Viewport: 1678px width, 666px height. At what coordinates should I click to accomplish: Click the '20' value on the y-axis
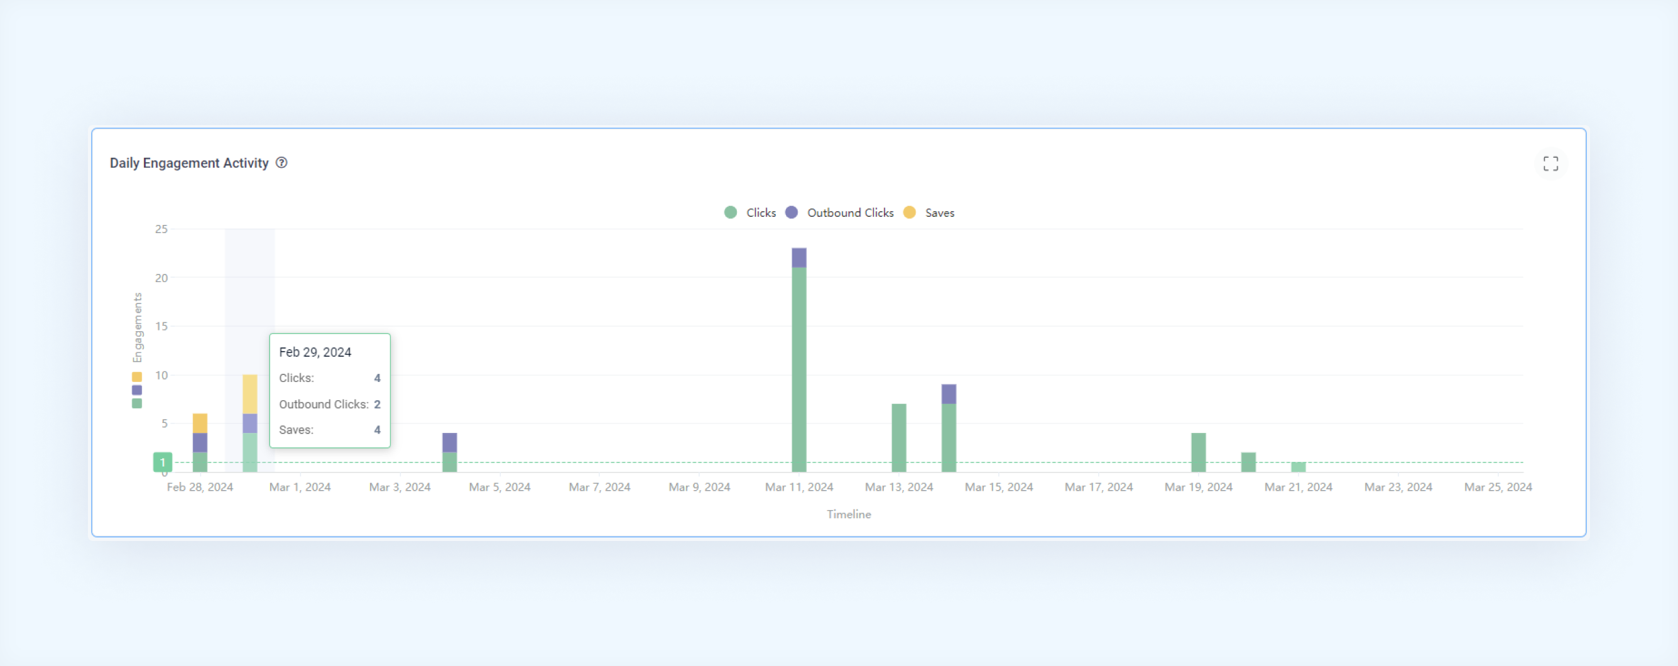161,278
